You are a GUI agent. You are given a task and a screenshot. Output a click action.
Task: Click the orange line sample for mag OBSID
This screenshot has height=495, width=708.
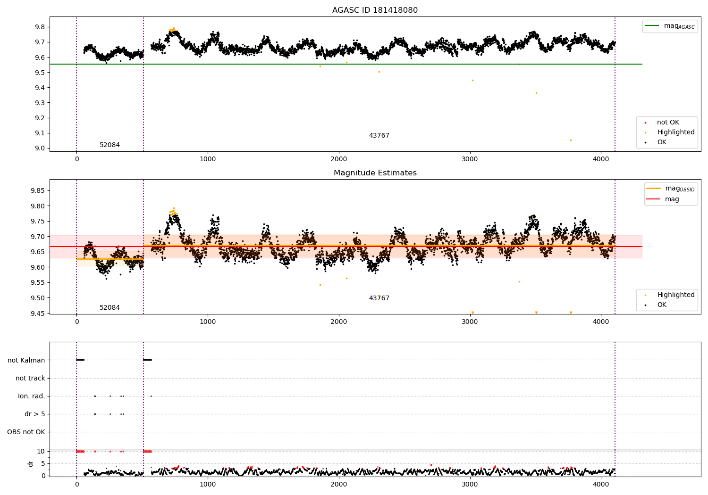coord(653,189)
